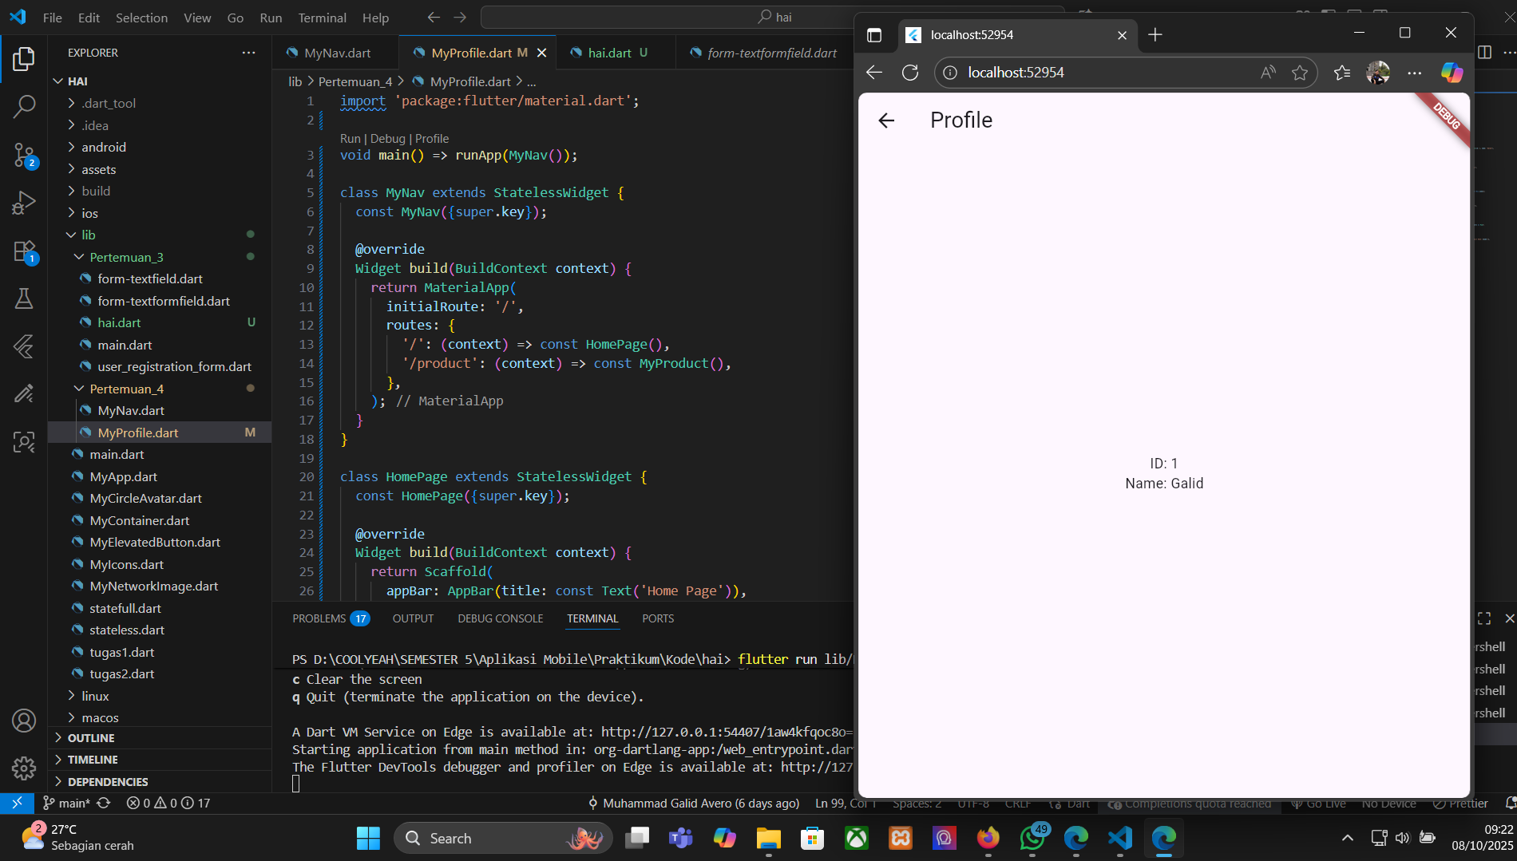This screenshot has width=1517, height=861.
Task: Open the Testing flask icon
Action: coord(24,299)
